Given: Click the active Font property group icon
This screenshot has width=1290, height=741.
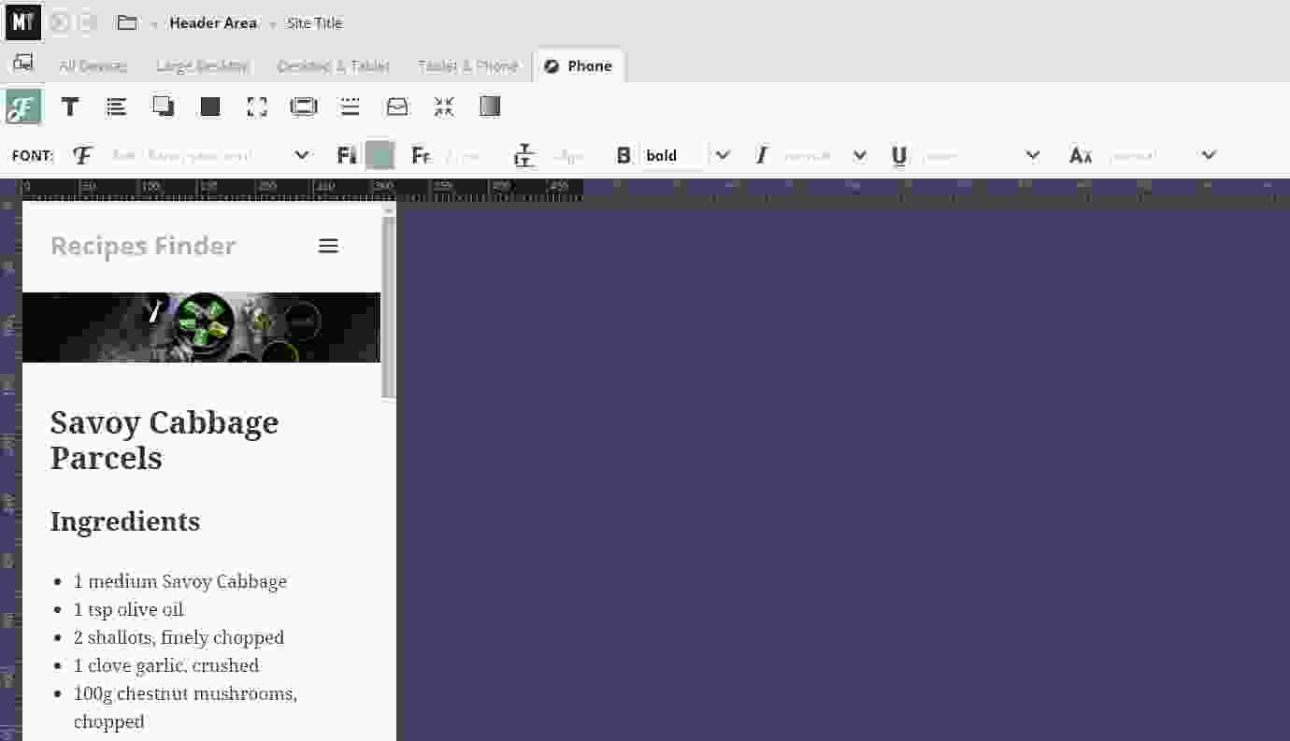Looking at the screenshot, I should (x=23, y=107).
